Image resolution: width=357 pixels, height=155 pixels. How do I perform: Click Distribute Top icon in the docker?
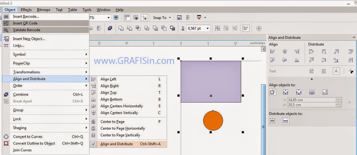(x=311, y=60)
